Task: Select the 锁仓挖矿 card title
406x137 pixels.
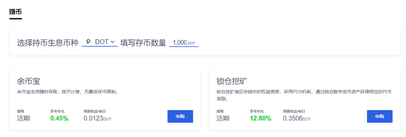Action: [x=232, y=81]
